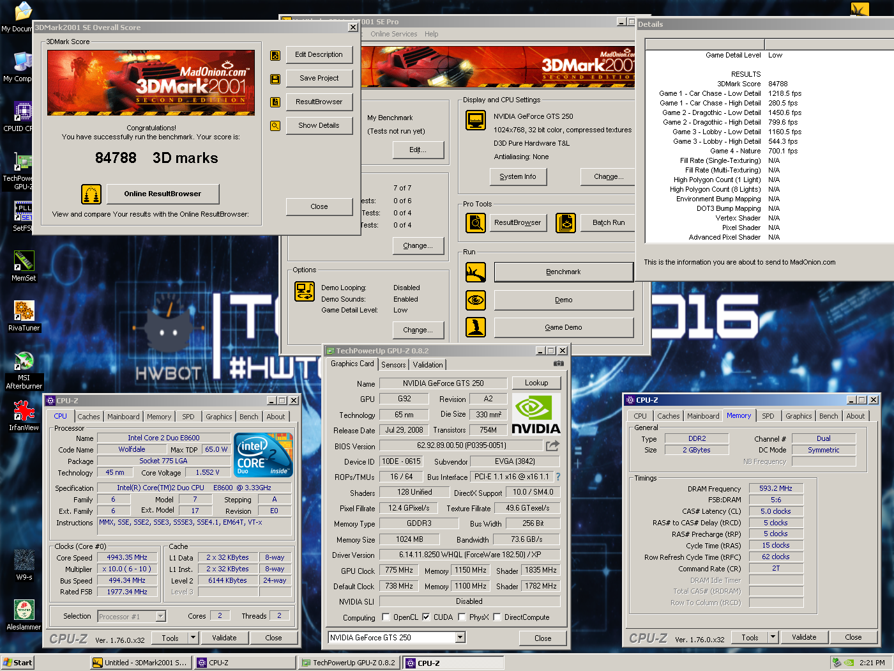Image resolution: width=894 pixels, height=671 pixels.
Task: Click the Benchmark run icon
Action: coord(476,272)
